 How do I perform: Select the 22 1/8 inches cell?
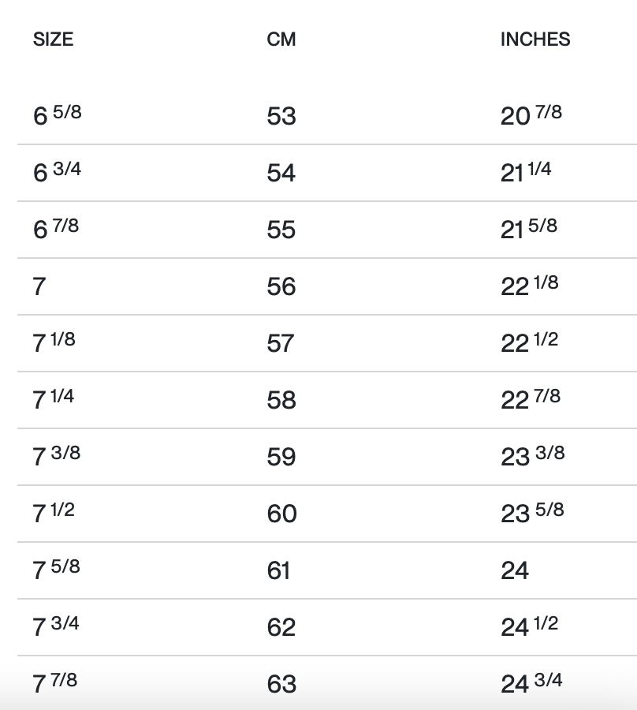point(529,286)
